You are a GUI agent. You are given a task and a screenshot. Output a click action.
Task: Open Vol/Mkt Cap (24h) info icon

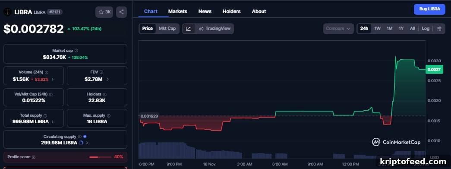(x=51, y=94)
